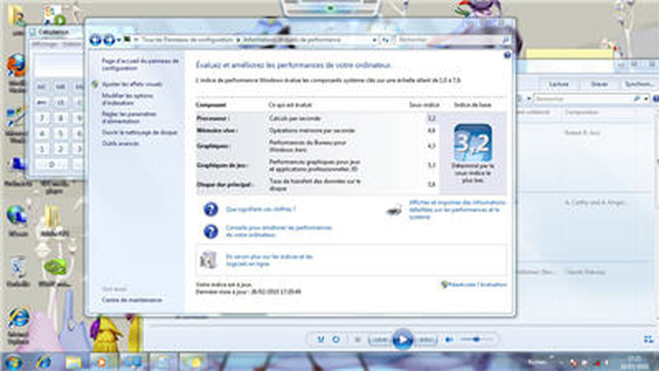Open 'Ajuster les effets visuels' link
This screenshot has width=659, height=371.
[x=132, y=84]
